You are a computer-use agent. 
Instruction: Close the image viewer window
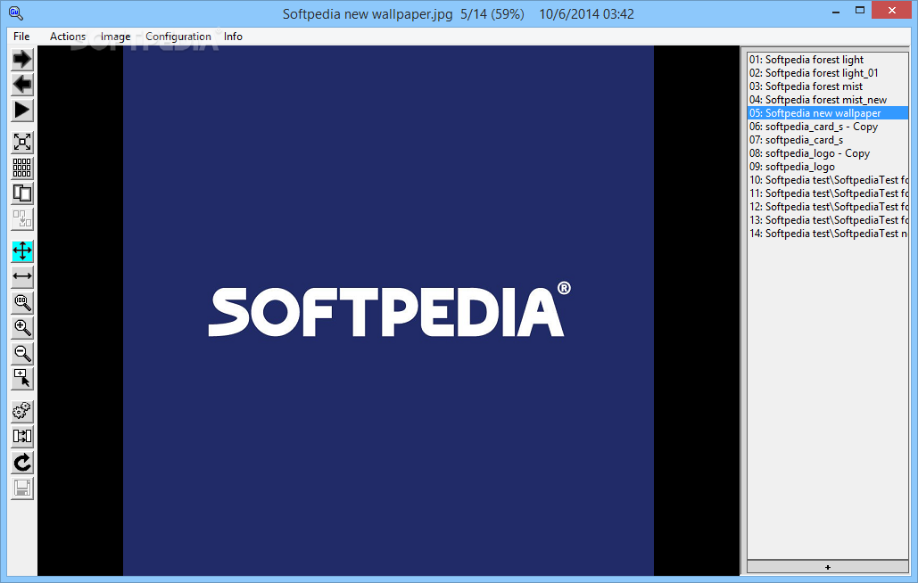891,10
